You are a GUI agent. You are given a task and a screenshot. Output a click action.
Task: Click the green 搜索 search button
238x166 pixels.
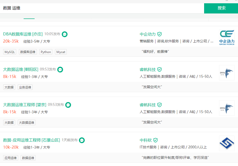point(221,8)
